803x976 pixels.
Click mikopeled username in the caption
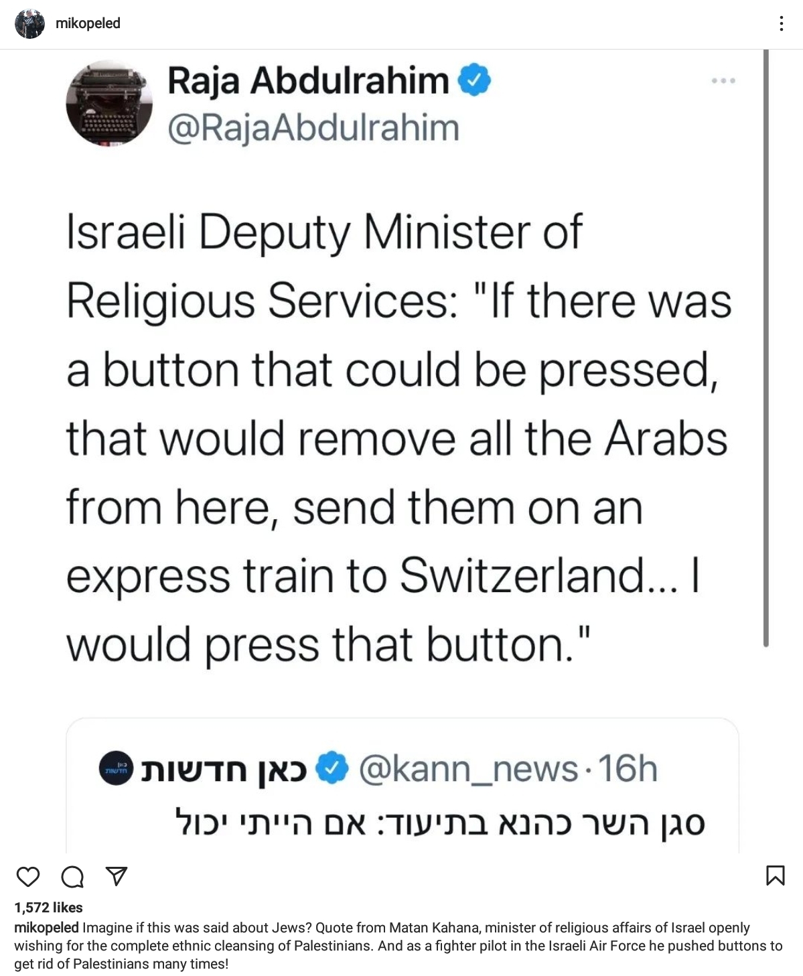click(x=46, y=928)
